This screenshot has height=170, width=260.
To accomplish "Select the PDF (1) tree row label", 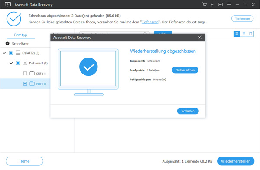I will coord(41,84).
